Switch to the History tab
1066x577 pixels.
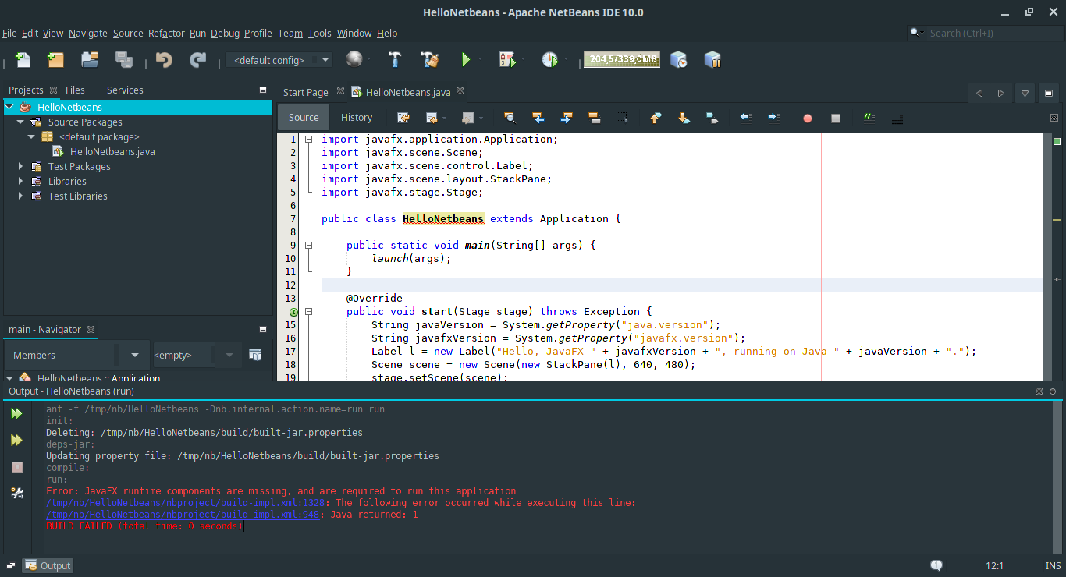[357, 117]
